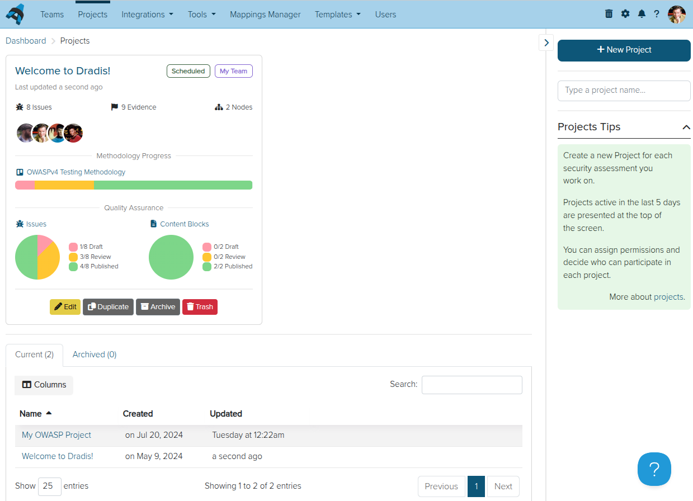This screenshot has width=693, height=501.
Task: Sort the table by Name column
Action: [x=36, y=414]
